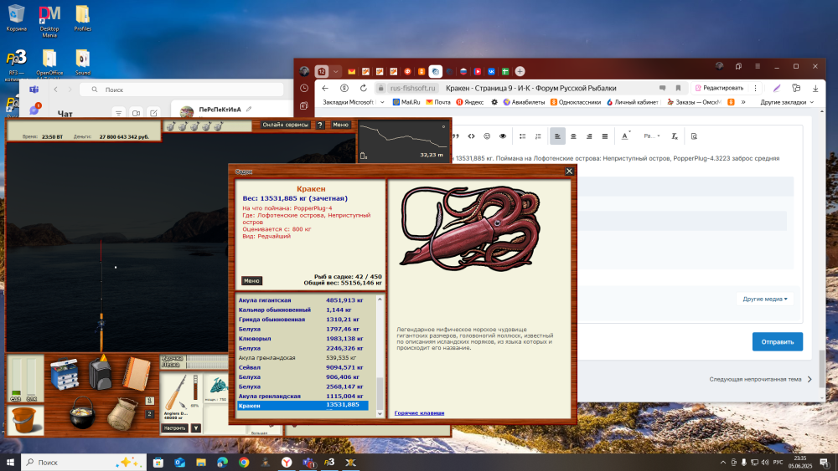Open the fishing backpack inventory
Screen dimensions: 838x471
click(x=100, y=371)
